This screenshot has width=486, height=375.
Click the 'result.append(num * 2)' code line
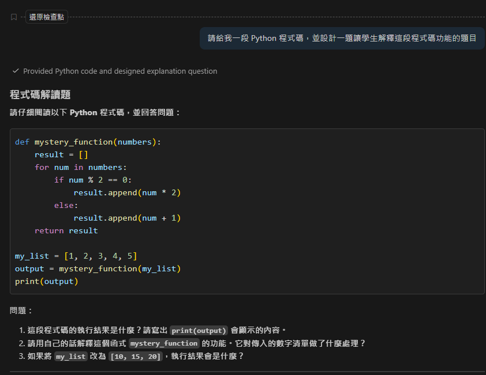click(127, 192)
